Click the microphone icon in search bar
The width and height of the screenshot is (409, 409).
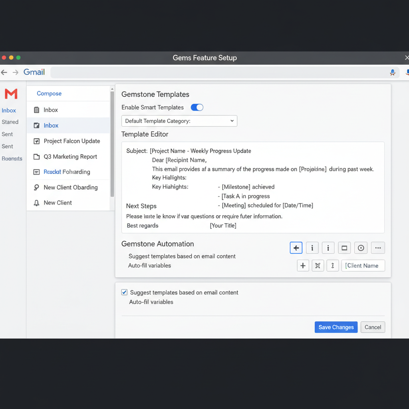(x=393, y=72)
